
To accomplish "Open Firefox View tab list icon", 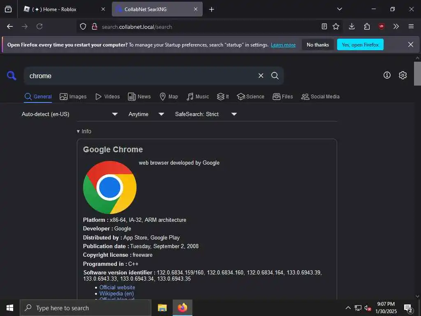I will [8, 9].
